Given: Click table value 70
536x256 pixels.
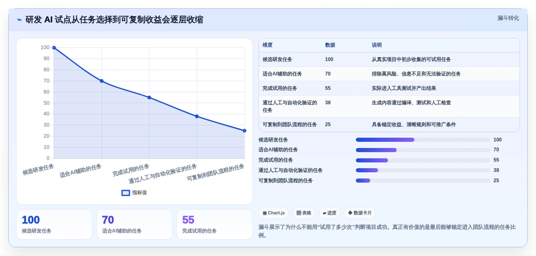Looking at the screenshot, I should 328,74.
